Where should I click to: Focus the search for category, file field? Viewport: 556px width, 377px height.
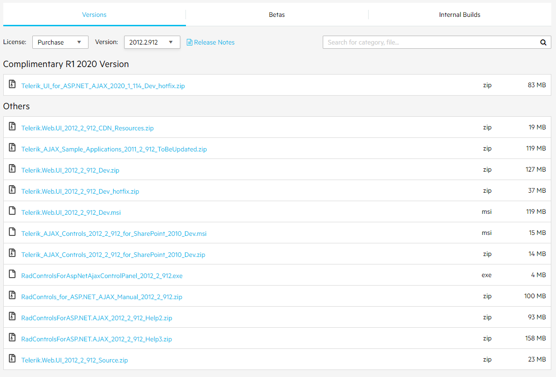(437, 42)
